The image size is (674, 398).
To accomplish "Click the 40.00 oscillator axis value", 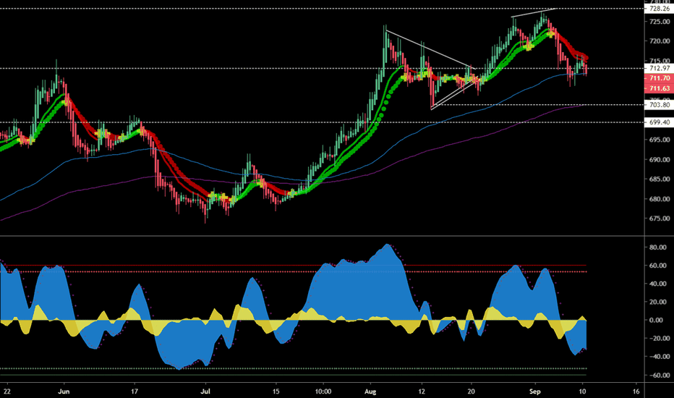I will point(660,284).
